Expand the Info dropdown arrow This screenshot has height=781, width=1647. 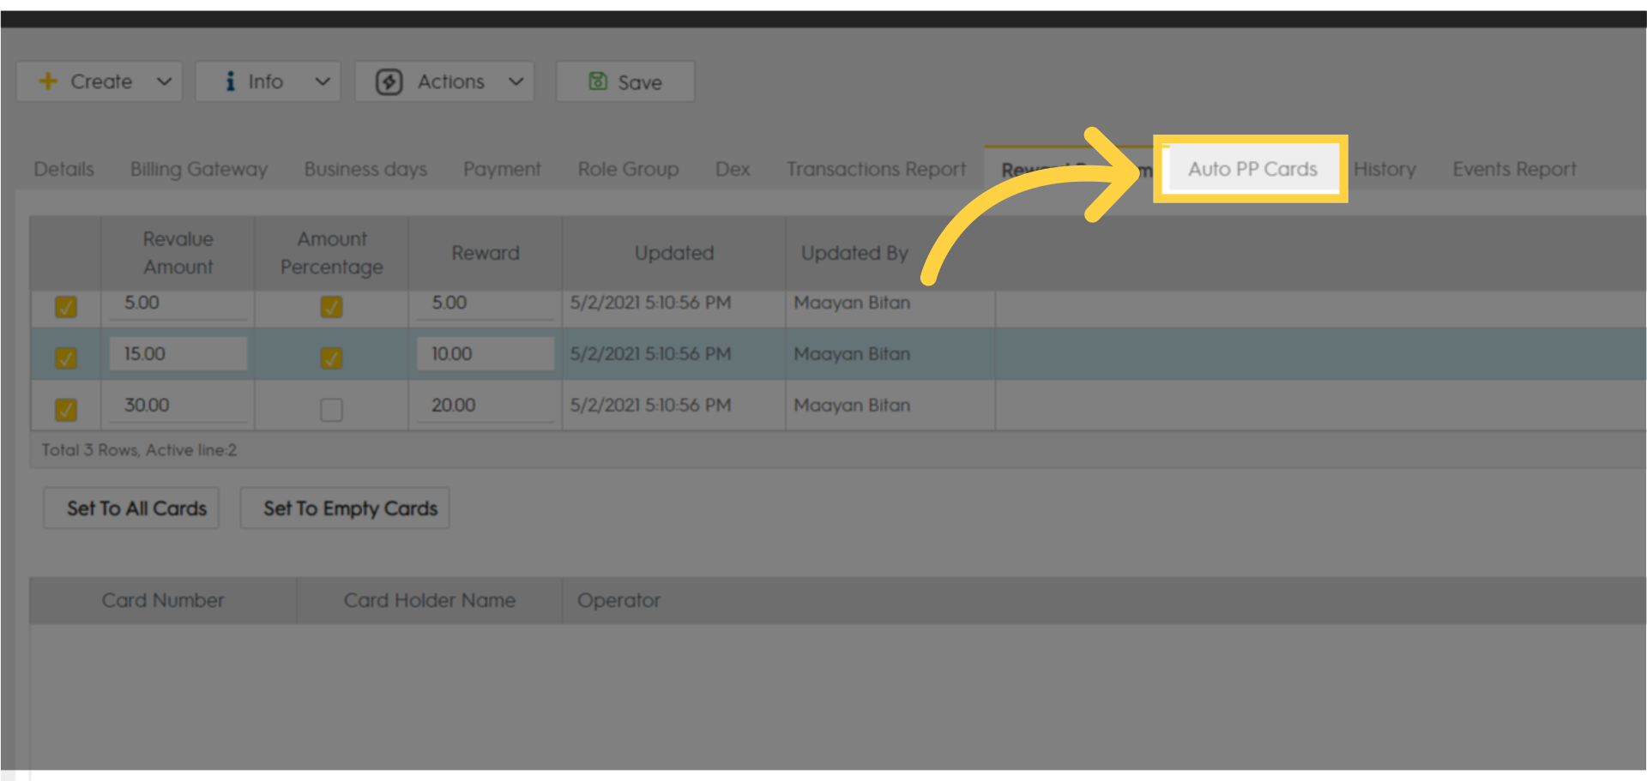tap(323, 81)
